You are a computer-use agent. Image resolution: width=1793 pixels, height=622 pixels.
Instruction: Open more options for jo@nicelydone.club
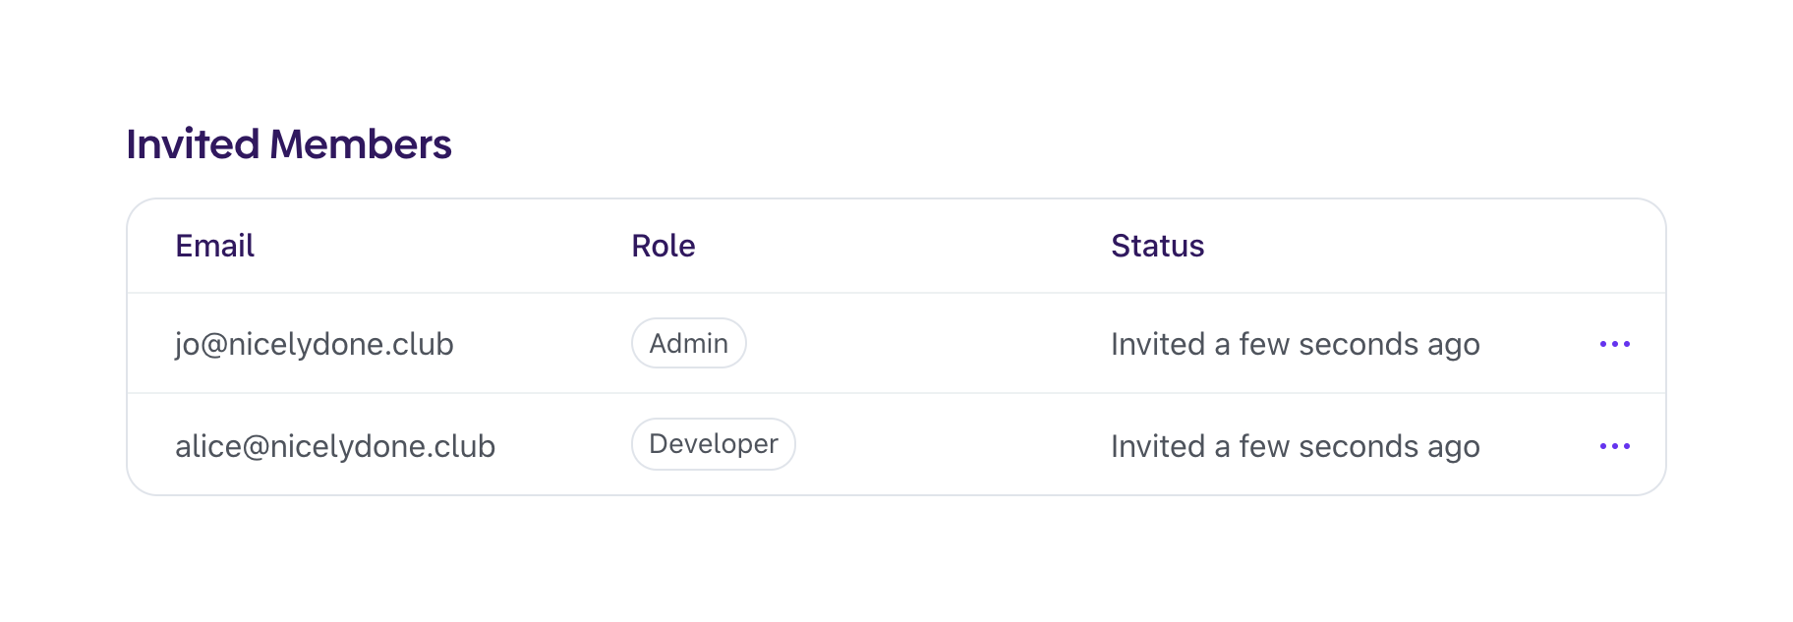(x=1614, y=344)
